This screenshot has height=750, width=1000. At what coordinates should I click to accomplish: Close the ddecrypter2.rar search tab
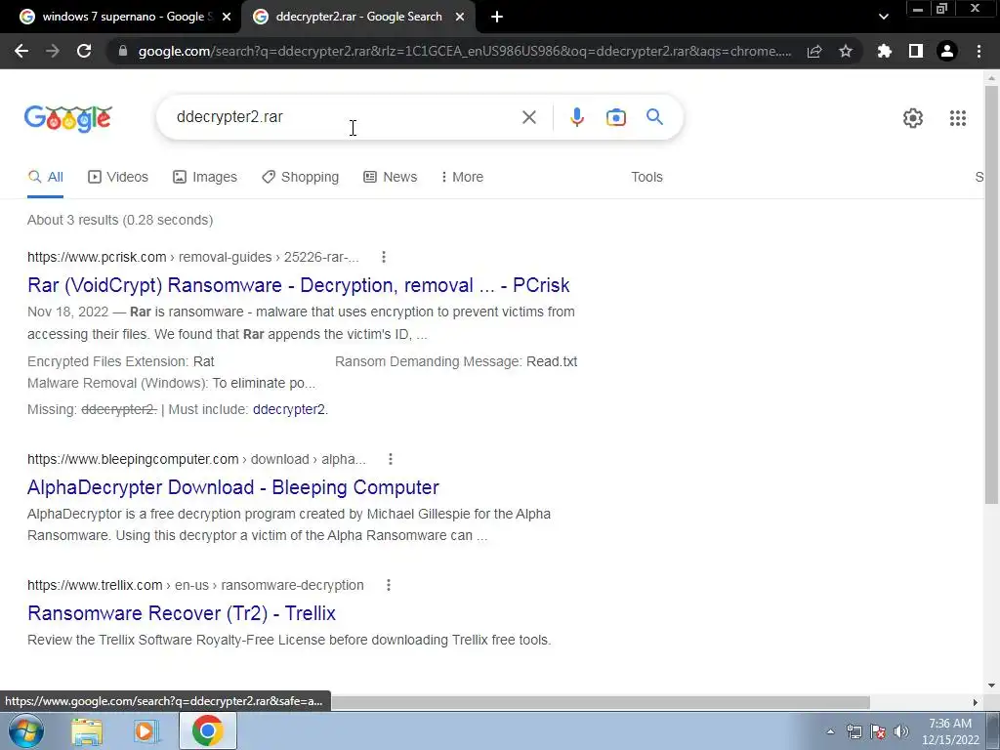click(460, 18)
